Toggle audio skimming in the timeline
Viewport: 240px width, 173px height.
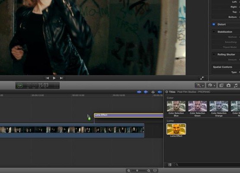(x=146, y=92)
